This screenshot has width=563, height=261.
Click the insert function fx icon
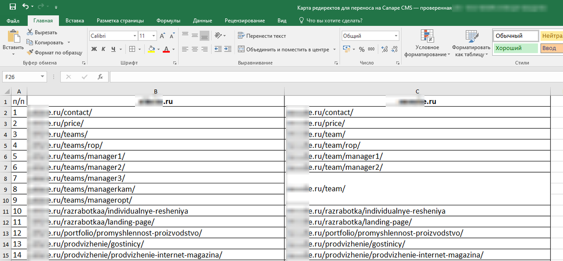click(100, 77)
